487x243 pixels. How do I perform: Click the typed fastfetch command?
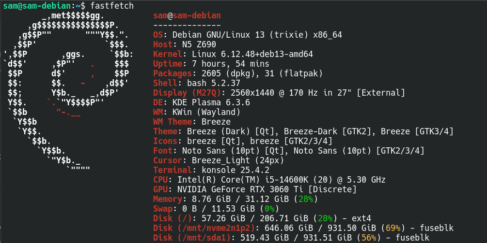pos(112,6)
